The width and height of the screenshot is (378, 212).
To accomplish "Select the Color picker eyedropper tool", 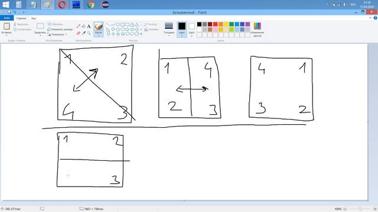I will [x=84, y=33].
